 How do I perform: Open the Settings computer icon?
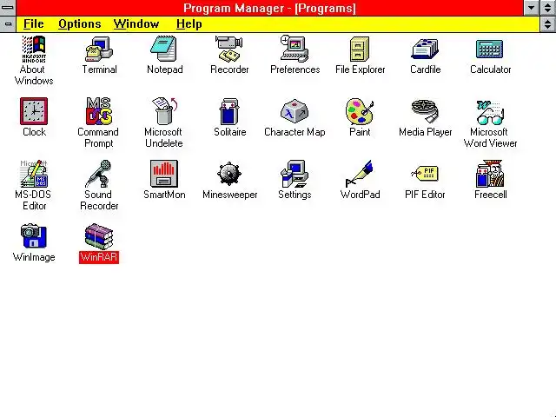[295, 174]
